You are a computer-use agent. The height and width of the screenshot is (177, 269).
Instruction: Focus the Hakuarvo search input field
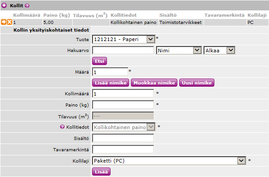[123, 51]
